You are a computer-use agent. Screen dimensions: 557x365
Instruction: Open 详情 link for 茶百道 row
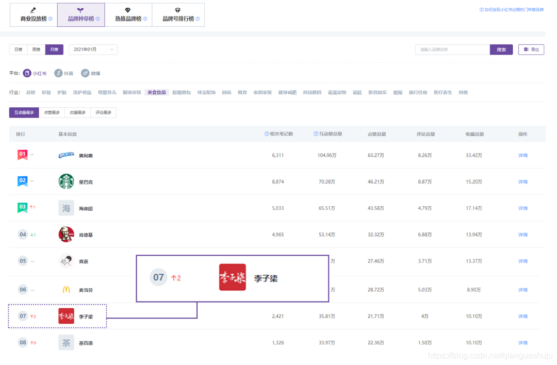pos(523,343)
